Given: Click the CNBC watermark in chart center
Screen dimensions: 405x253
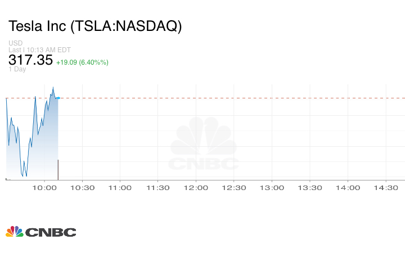Looking at the screenshot, I should 204,146.
